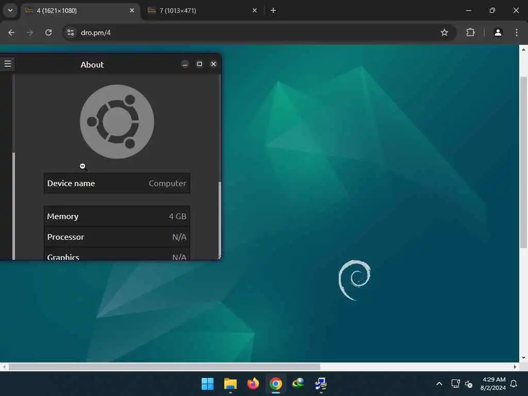Click the Processor row showing N/A
The image size is (528, 396).
coord(117,237)
